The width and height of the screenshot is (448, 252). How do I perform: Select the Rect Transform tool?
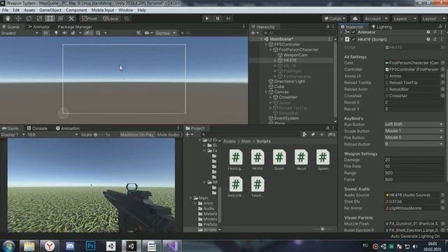pyautogui.click(x=50, y=19)
